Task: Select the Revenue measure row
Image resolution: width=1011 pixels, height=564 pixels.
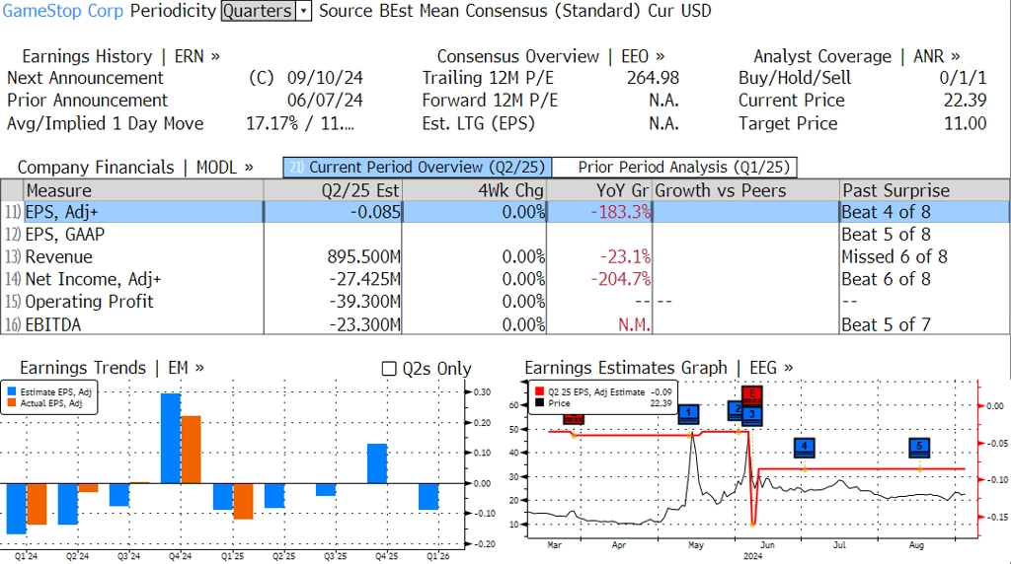Action: pos(505,257)
